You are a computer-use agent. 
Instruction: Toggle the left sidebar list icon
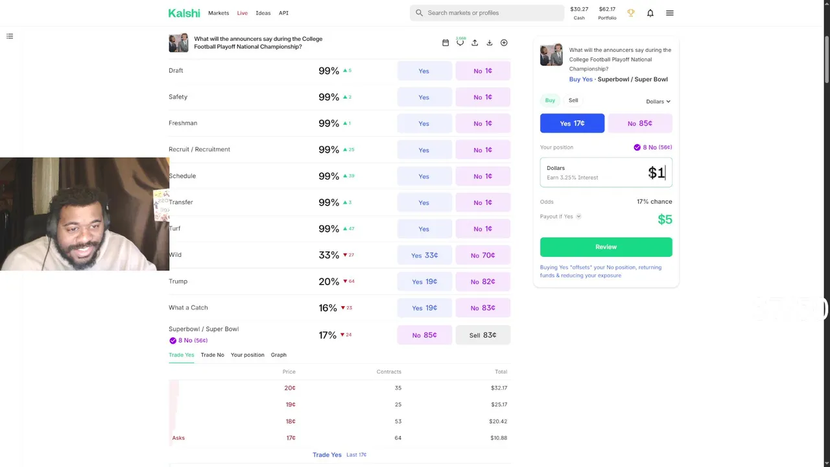[10, 36]
